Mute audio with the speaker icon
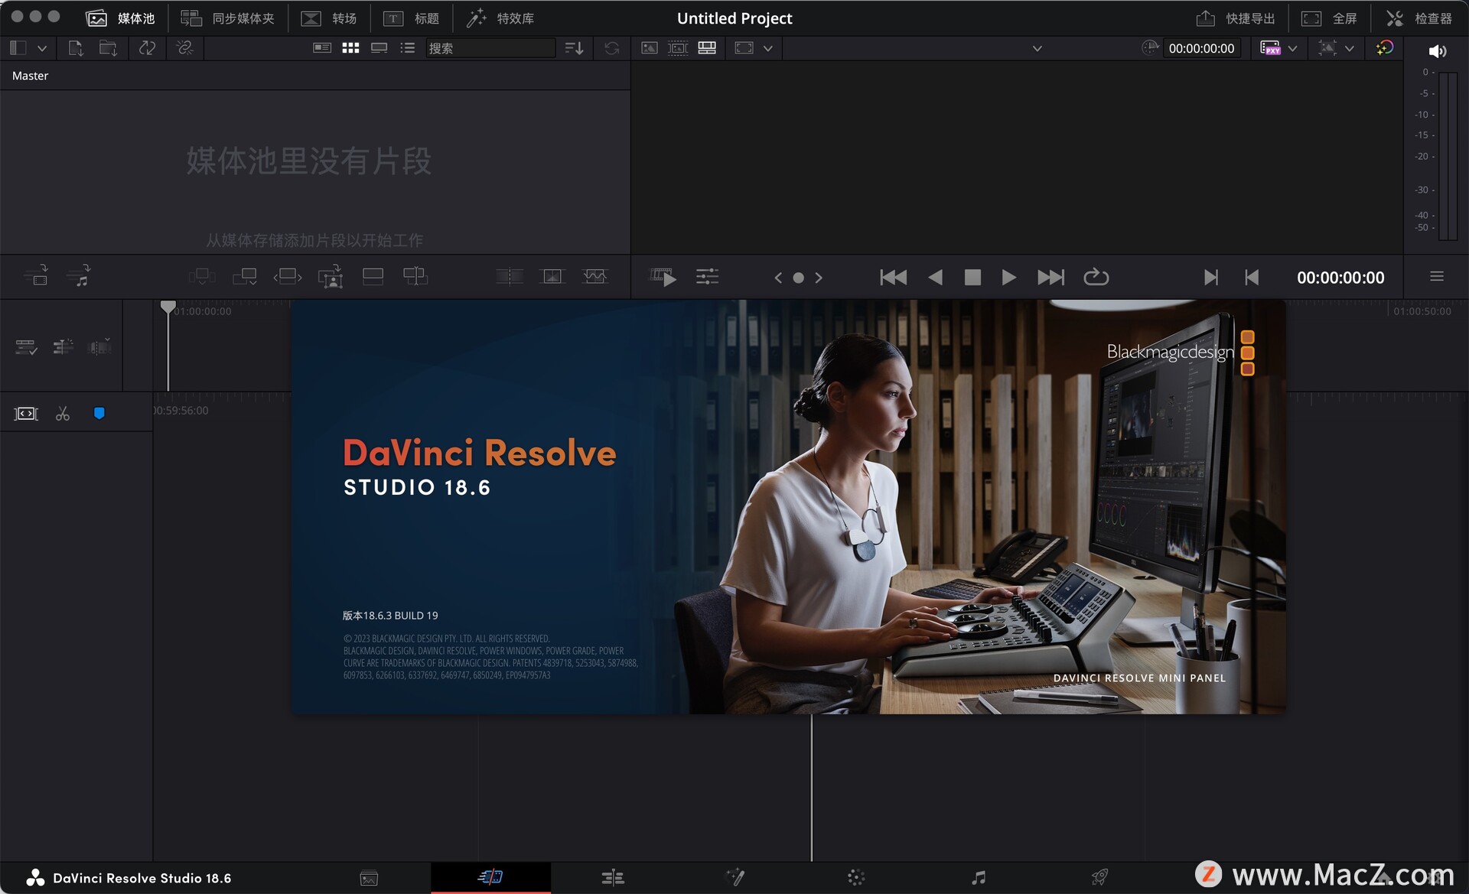The height and width of the screenshot is (894, 1469). (1437, 51)
